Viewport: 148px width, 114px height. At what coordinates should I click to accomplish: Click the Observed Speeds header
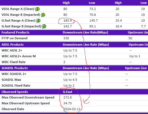[x=15, y=92]
